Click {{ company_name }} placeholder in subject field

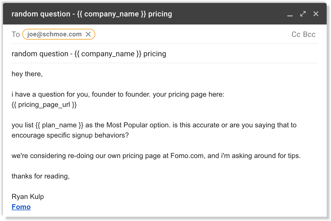click(108, 54)
